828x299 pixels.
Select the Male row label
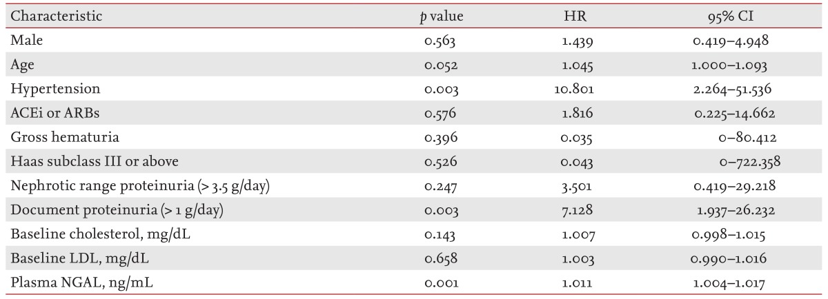23,41
